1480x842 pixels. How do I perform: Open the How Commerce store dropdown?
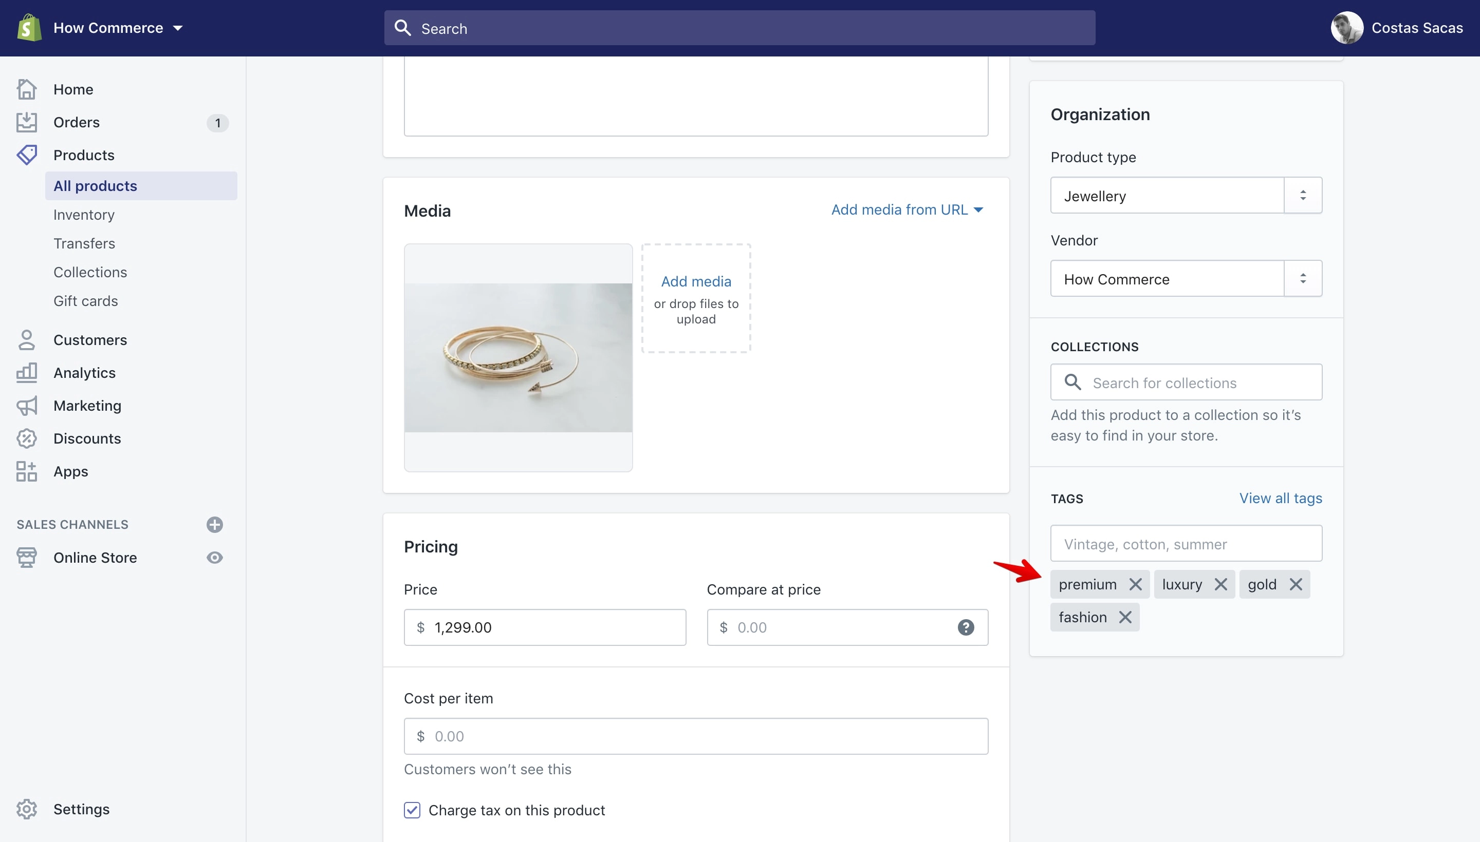point(118,28)
